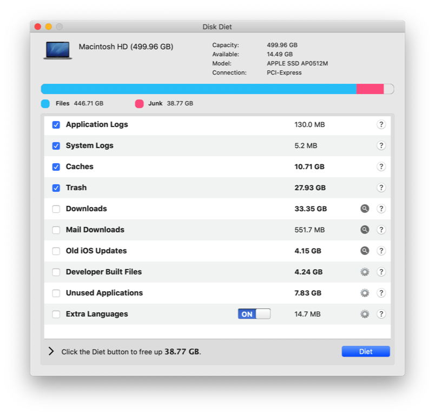Screen dimensions: 435x416
Task: Click pink Junk color swatch
Action: 139,104
